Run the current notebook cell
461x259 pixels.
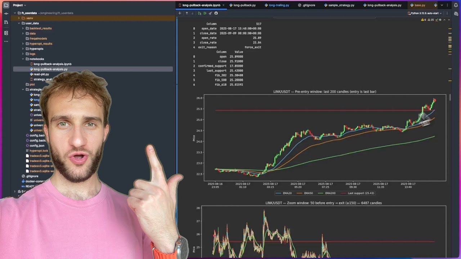coord(199,13)
